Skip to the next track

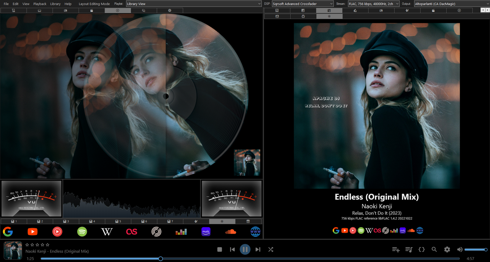tap(258, 249)
